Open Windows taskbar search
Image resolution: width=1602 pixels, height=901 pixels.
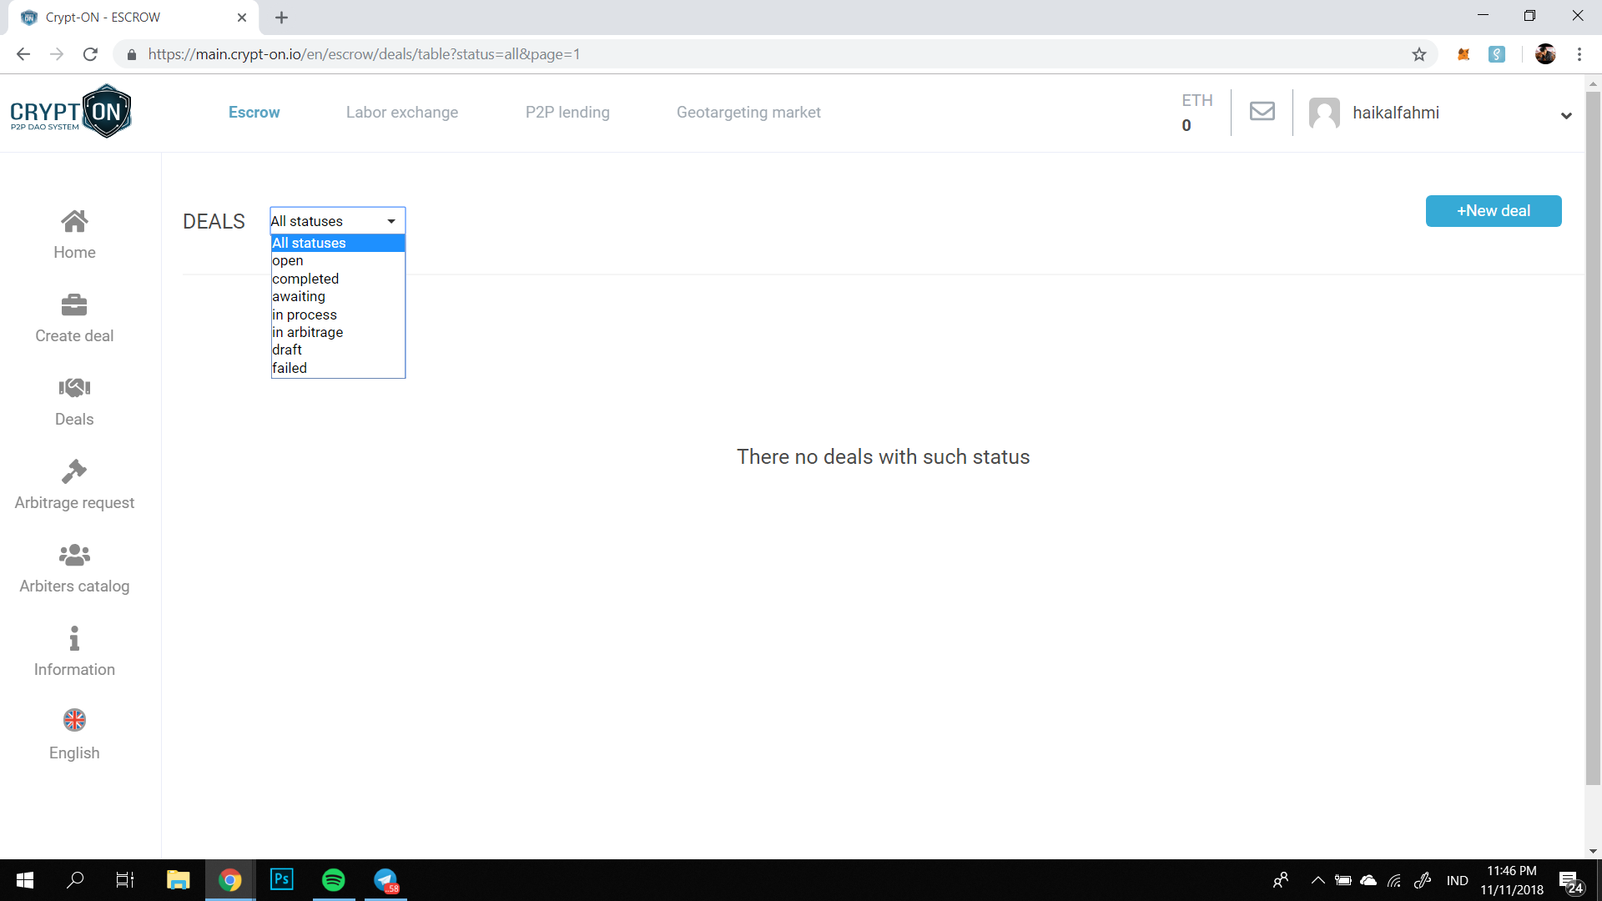[x=75, y=880]
